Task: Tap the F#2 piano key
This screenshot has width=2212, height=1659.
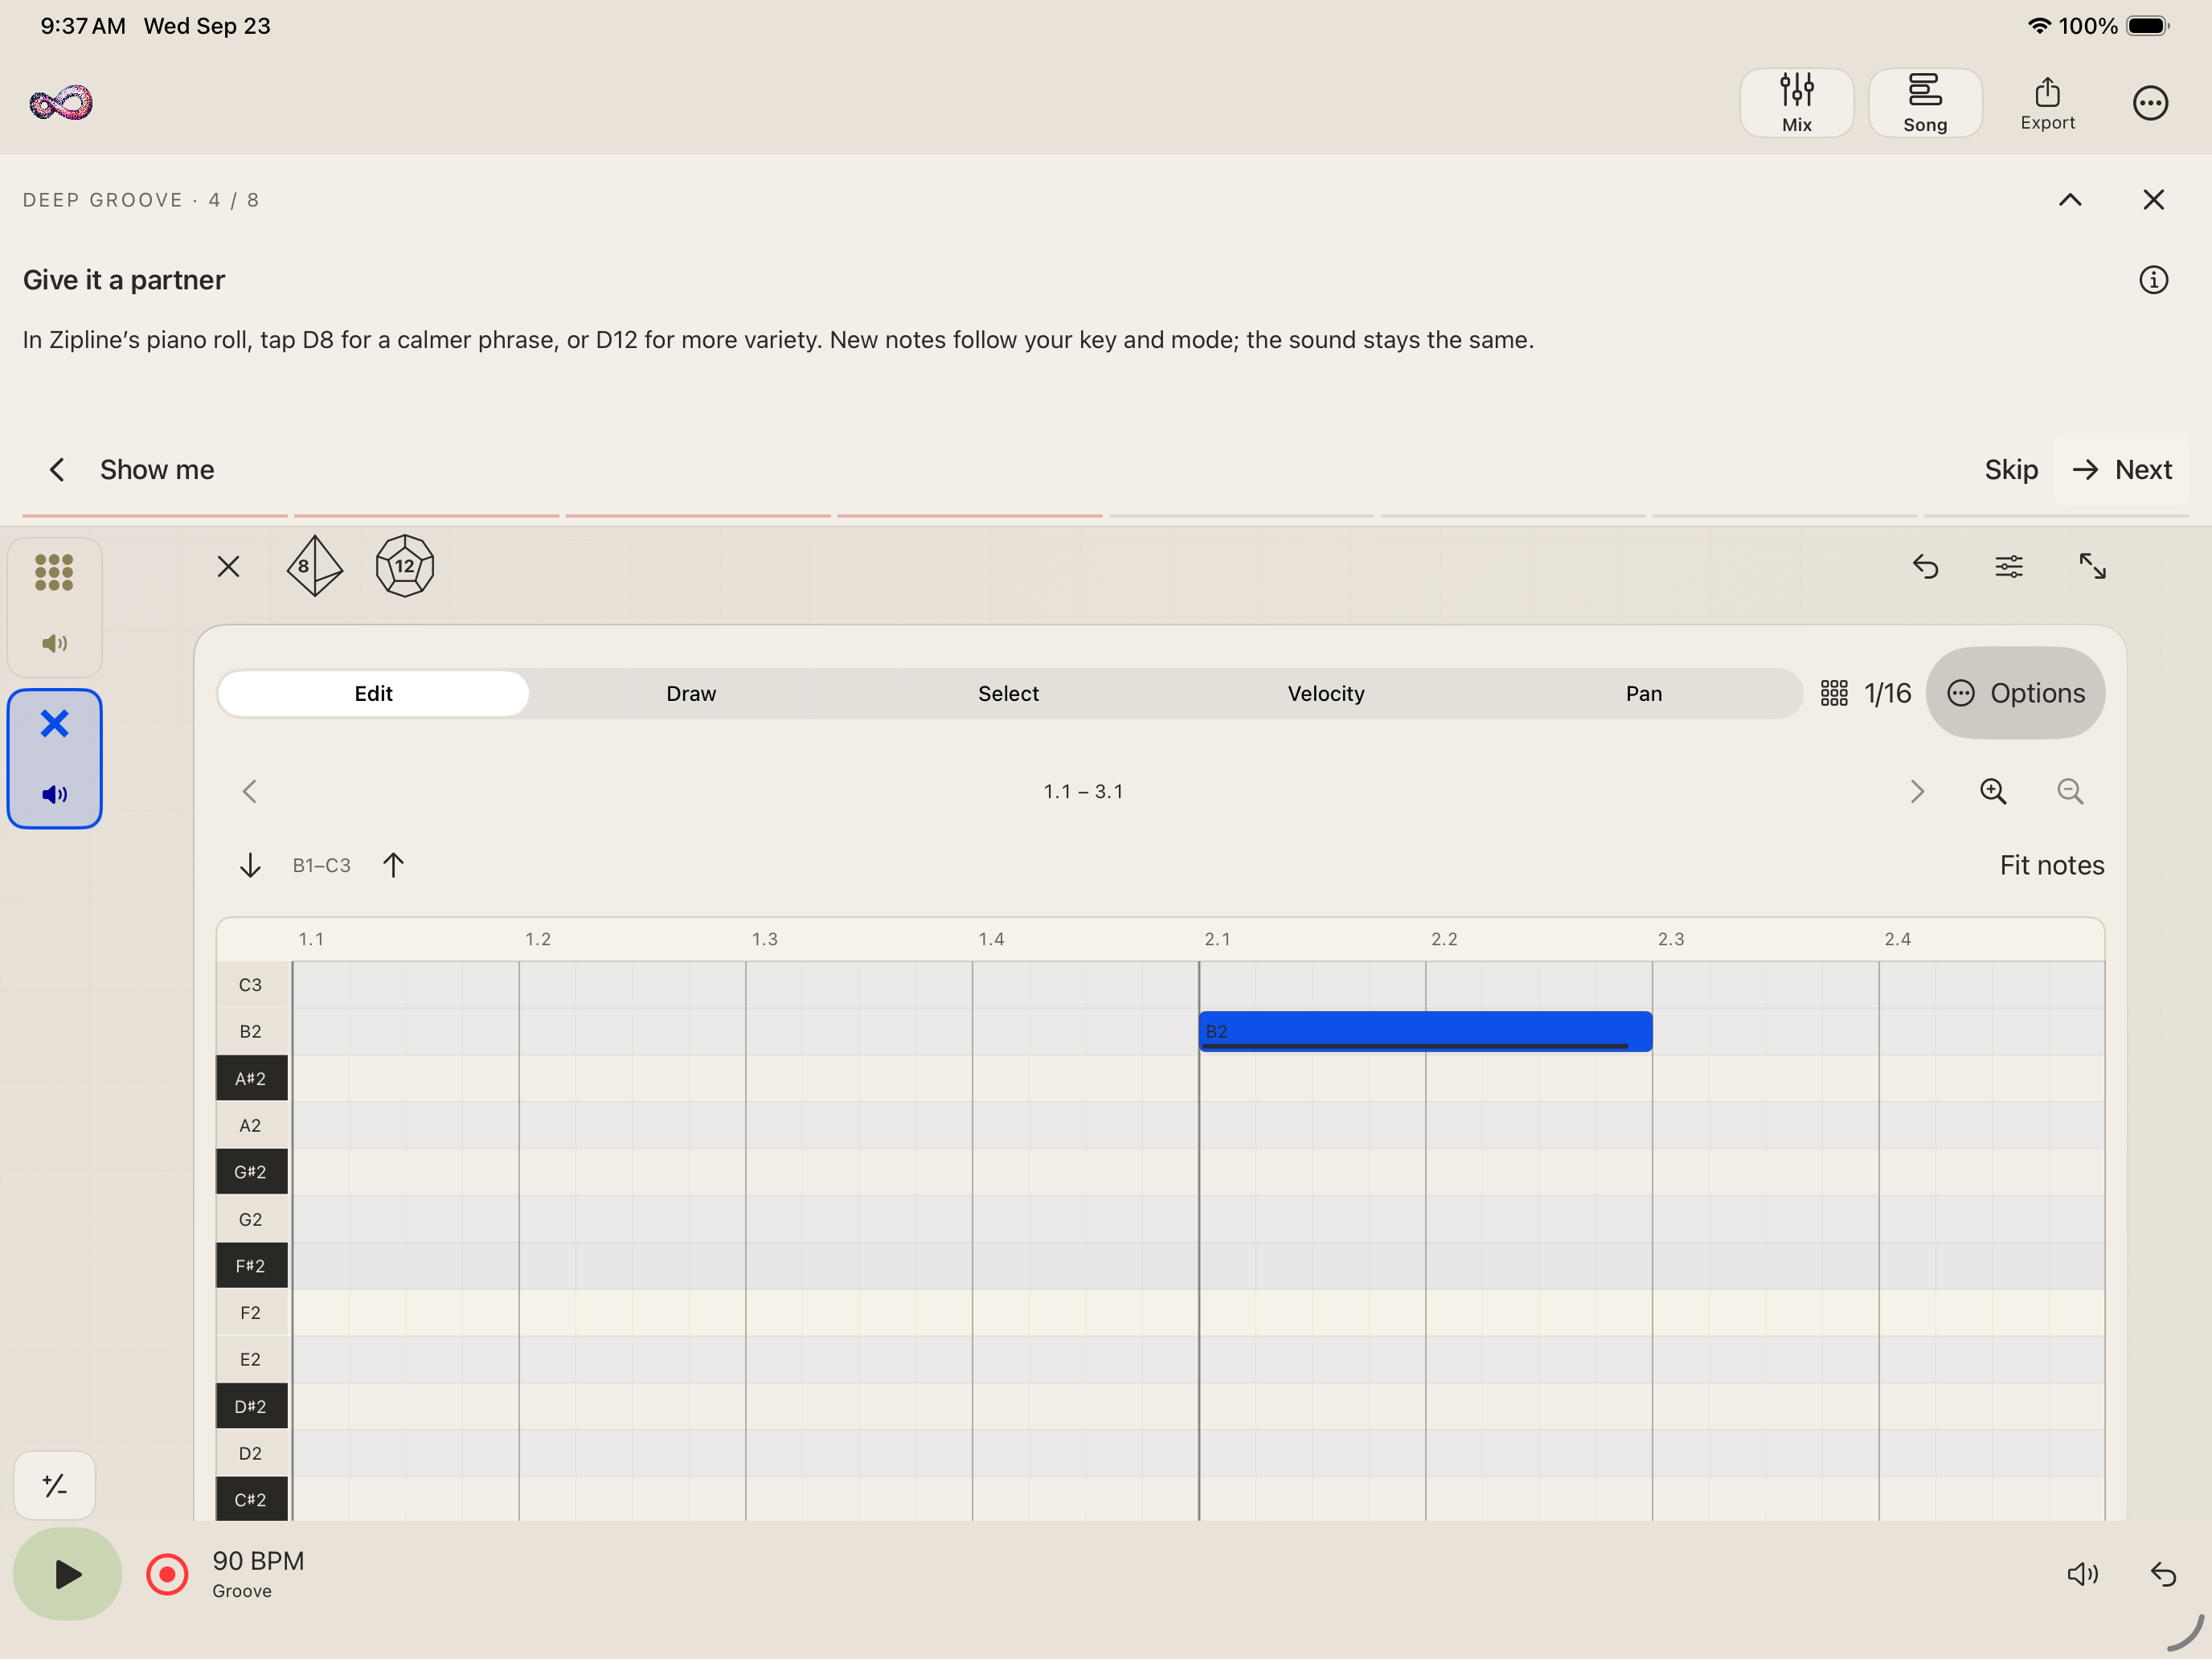Action: pyautogui.click(x=251, y=1266)
